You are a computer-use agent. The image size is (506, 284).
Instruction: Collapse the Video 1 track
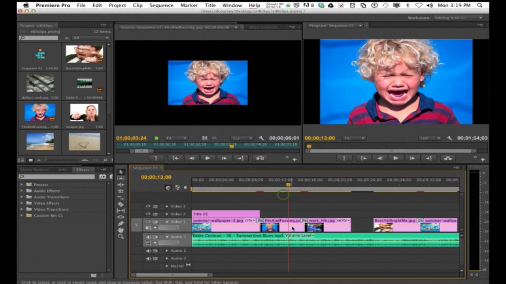167,222
